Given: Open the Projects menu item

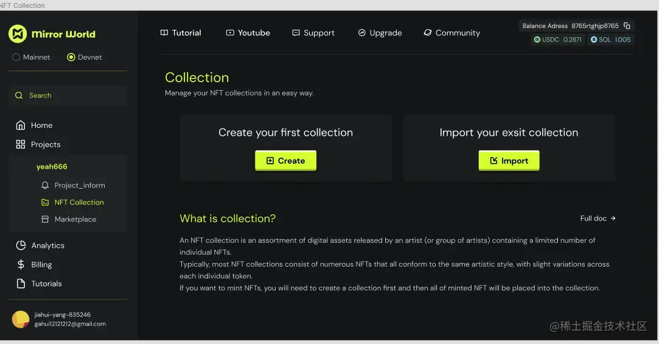Looking at the screenshot, I should [x=46, y=145].
